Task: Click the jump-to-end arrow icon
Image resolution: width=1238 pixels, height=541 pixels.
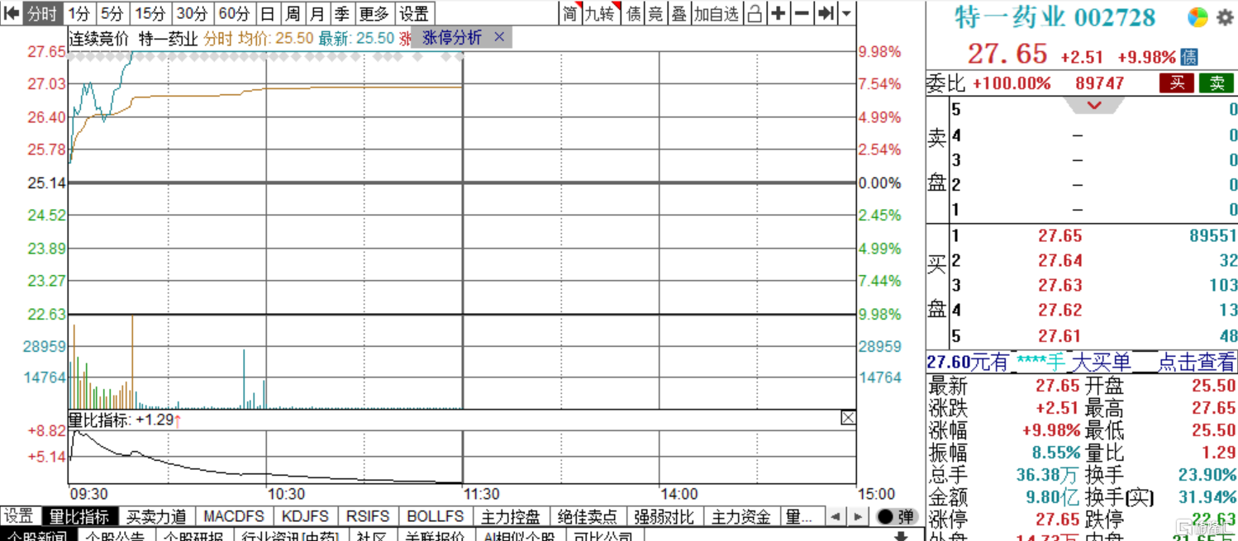Action: point(825,13)
